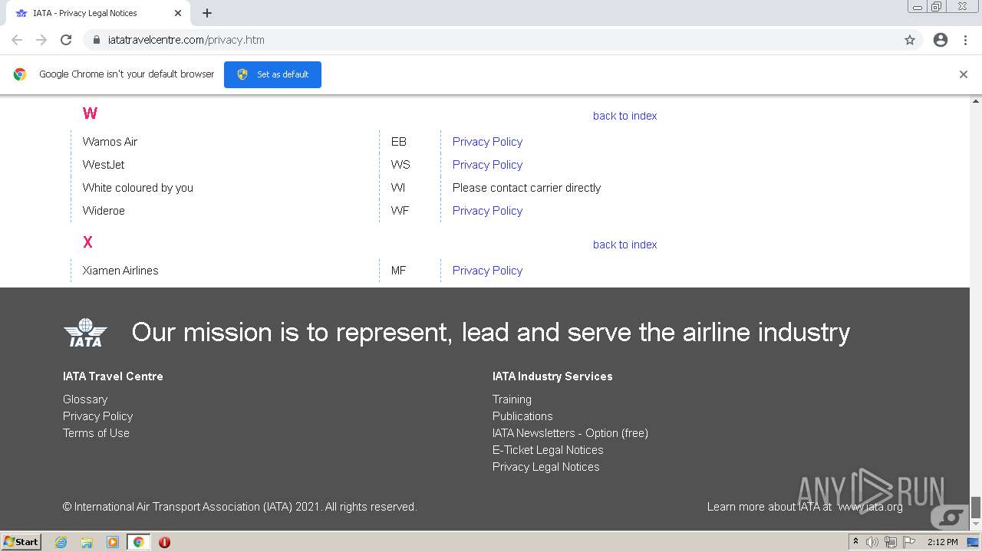The width and height of the screenshot is (982, 552).
Task: Open Xiamen Airlines Privacy Policy link
Action: (x=487, y=271)
